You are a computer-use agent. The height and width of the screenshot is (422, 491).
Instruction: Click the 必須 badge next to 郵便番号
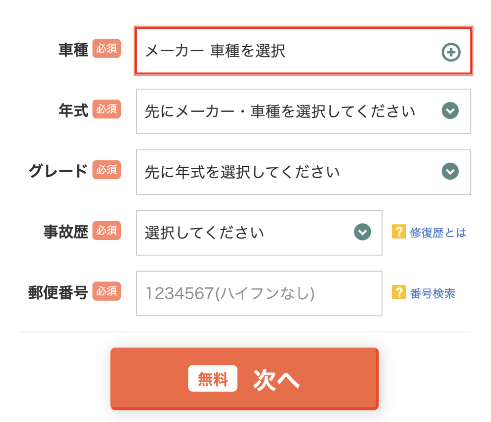click(x=106, y=291)
